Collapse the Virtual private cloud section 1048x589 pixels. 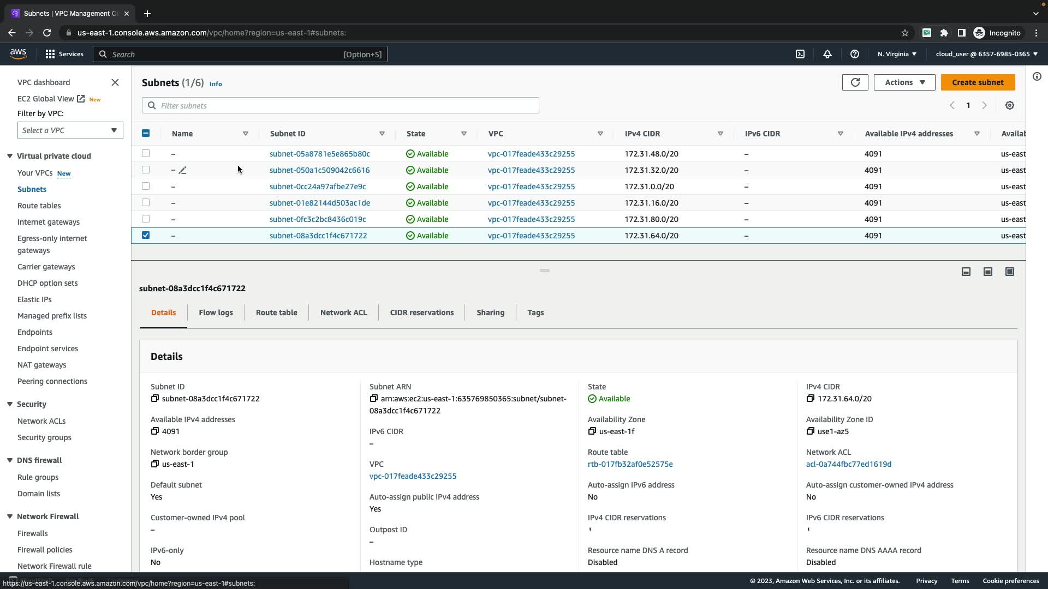point(10,156)
